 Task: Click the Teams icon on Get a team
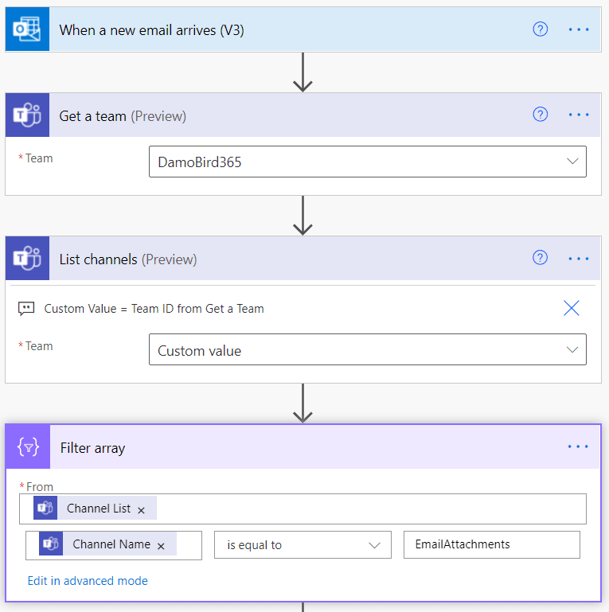tap(27, 116)
